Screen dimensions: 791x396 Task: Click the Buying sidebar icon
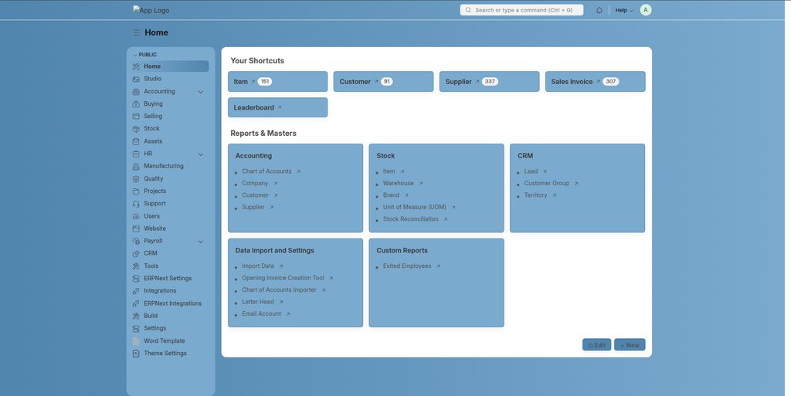click(x=136, y=104)
